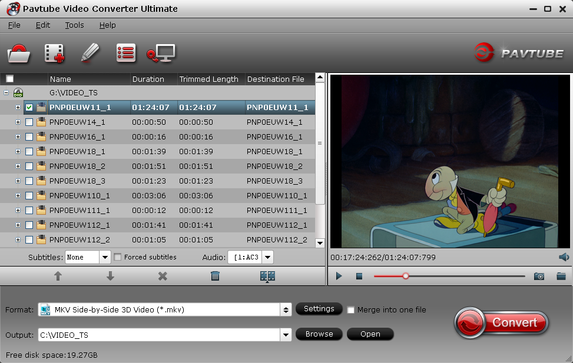
Task: Open the snapshot folder icon
Action: pos(561,276)
